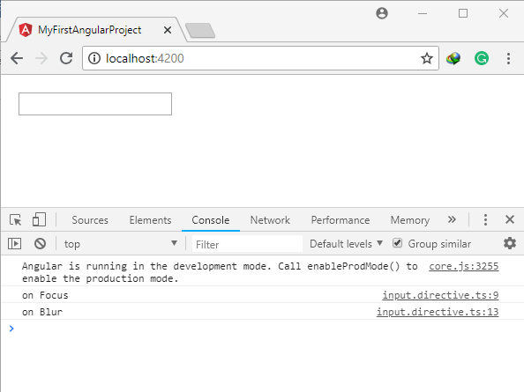
Task: Reload the localhost page
Action: point(66,58)
